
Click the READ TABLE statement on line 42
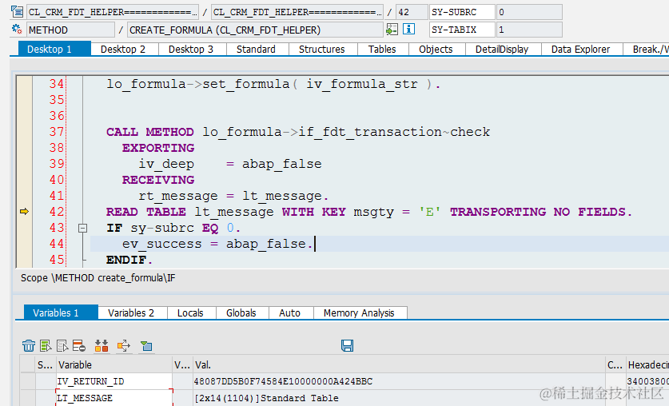point(369,212)
